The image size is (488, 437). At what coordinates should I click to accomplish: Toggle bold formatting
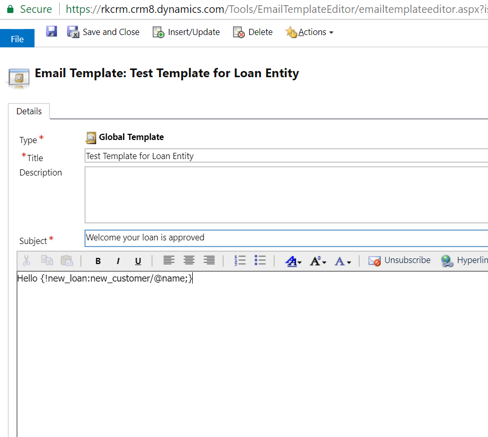pos(98,261)
